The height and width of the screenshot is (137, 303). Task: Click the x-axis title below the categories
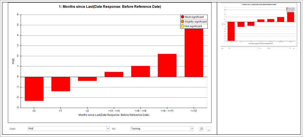(114, 115)
